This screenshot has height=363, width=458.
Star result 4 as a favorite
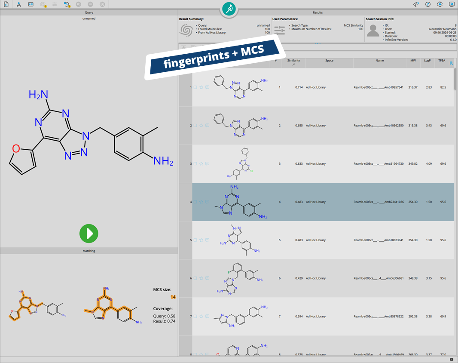(201, 202)
